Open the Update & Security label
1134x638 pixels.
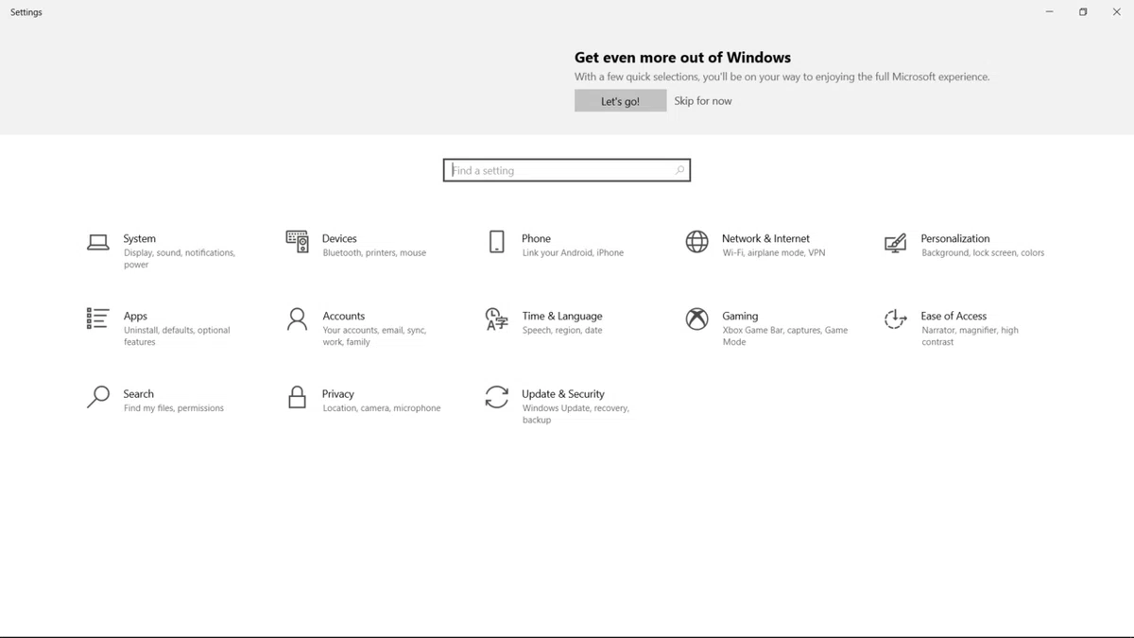(x=563, y=394)
